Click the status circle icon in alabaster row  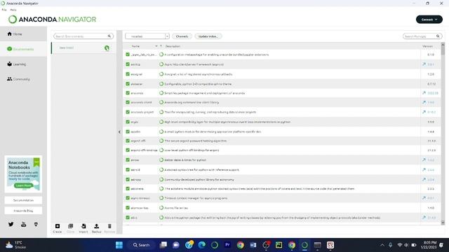(x=161, y=84)
